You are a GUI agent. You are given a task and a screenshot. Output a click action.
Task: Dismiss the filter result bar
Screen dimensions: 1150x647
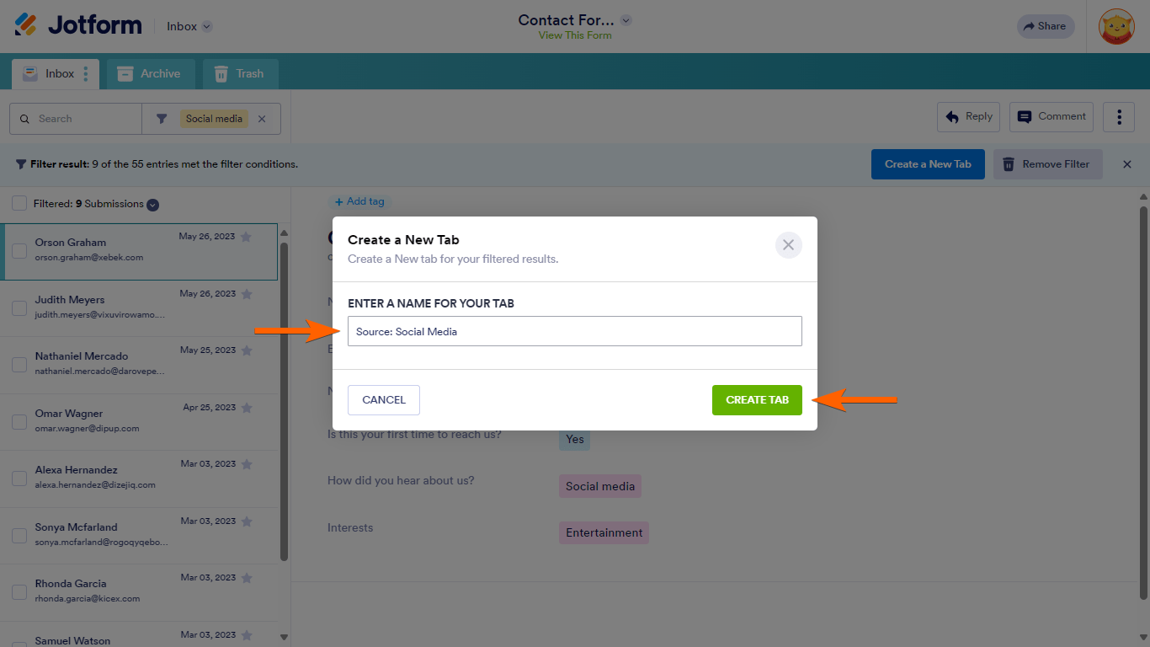(x=1127, y=164)
